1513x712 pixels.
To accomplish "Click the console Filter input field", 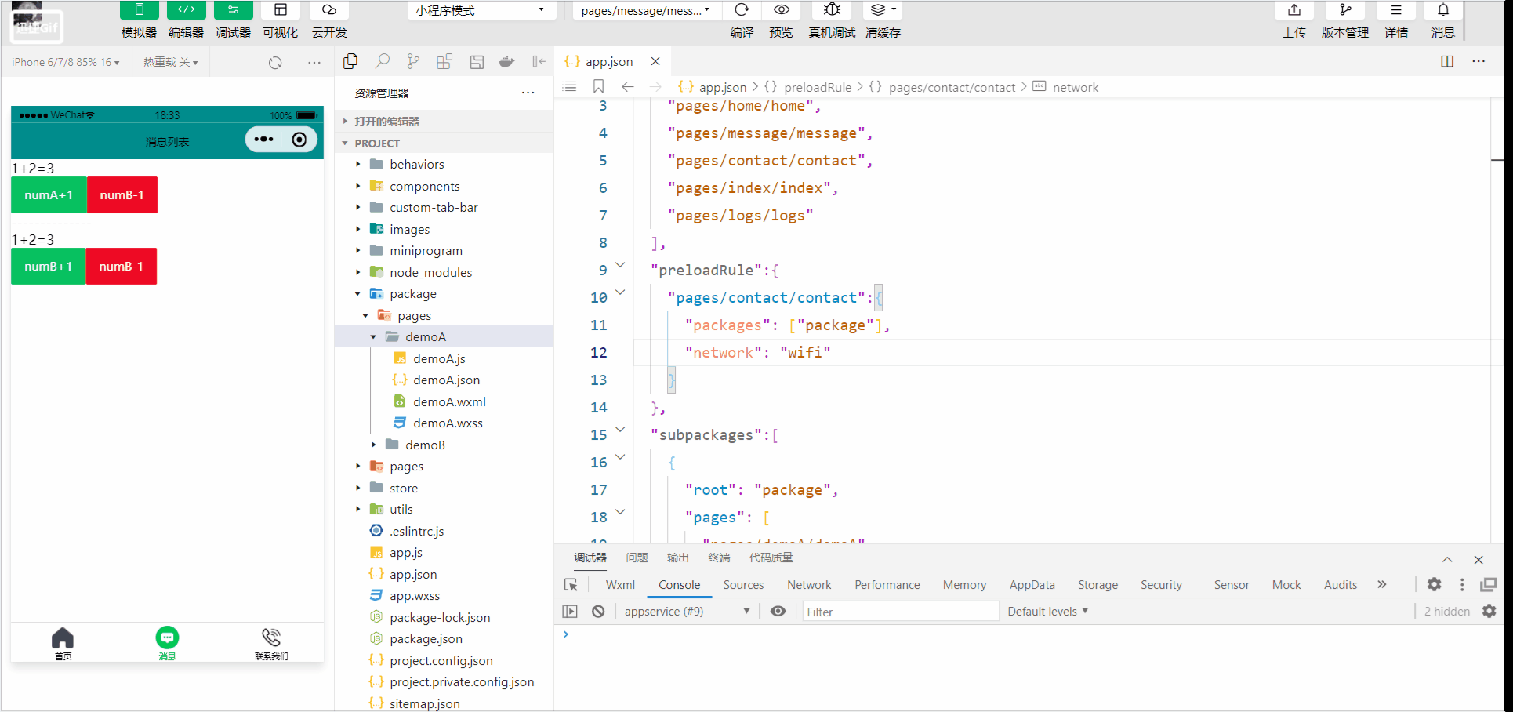I will point(900,612).
